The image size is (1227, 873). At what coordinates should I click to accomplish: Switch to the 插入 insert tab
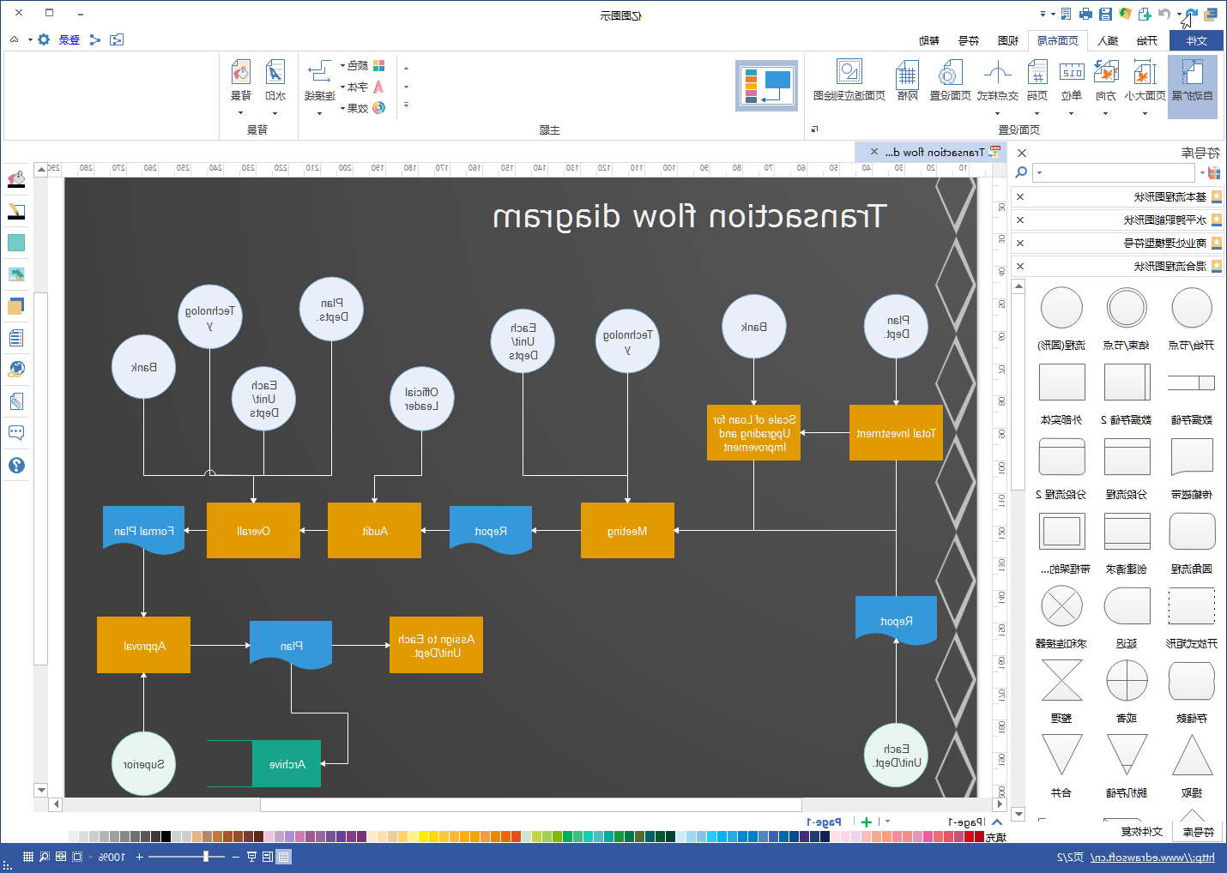(1108, 40)
